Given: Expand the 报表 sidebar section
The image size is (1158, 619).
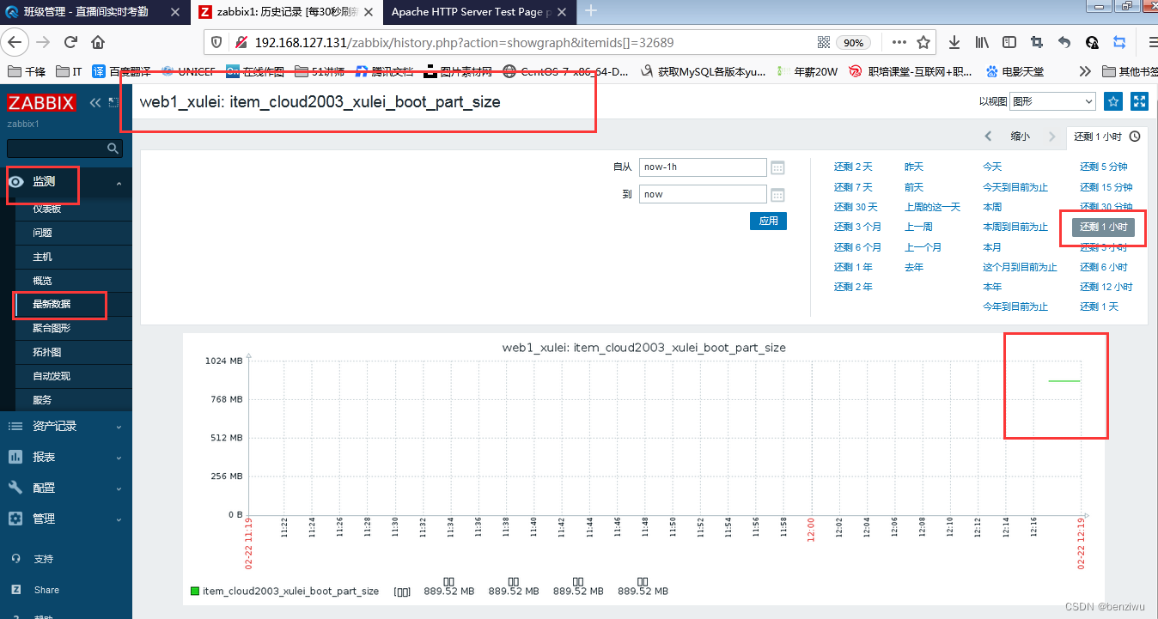Looking at the screenshot, I should click(x=66, y=457).
